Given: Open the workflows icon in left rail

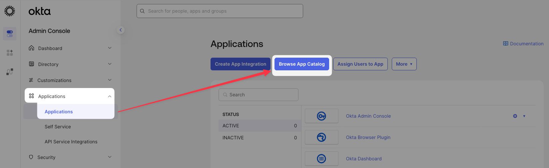Looking at the screenshot, I should pyautogui.click(x=10, y=72).
